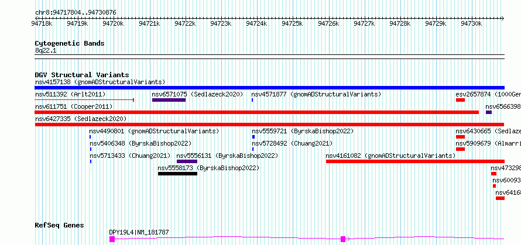
Task: Open the nsv4571877 (gnomADStructuralVariants) label
Action: pyautogui.click(x=316, y=94)
